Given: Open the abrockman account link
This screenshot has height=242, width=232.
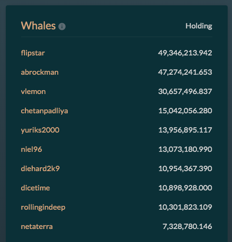Looking at the screenshot, I should (x=40, y=72).
